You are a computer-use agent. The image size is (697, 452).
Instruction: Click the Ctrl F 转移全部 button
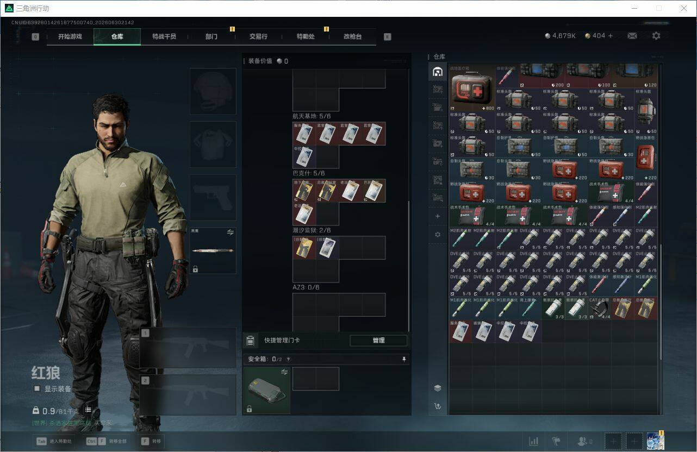coord(106,441)
